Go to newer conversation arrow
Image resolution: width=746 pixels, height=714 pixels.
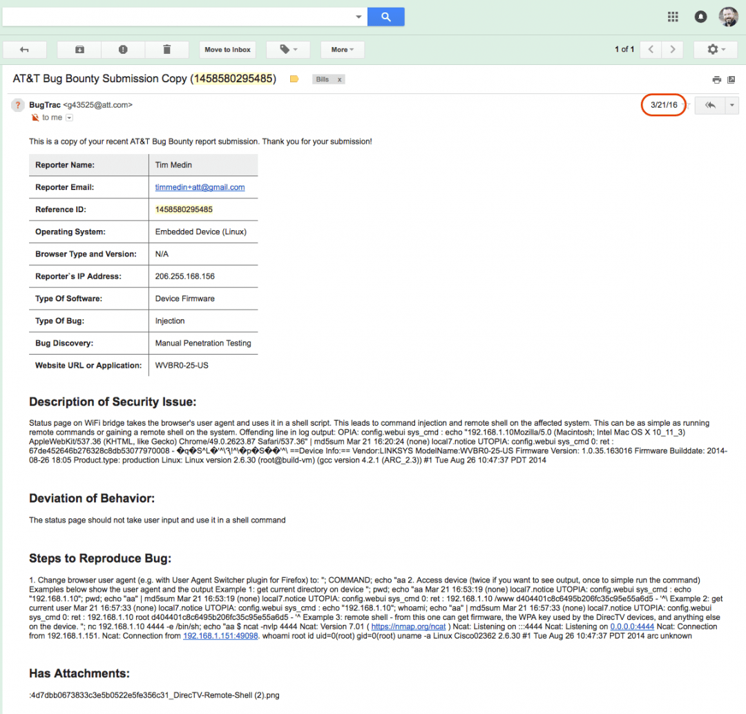click(x=651, y=50)
